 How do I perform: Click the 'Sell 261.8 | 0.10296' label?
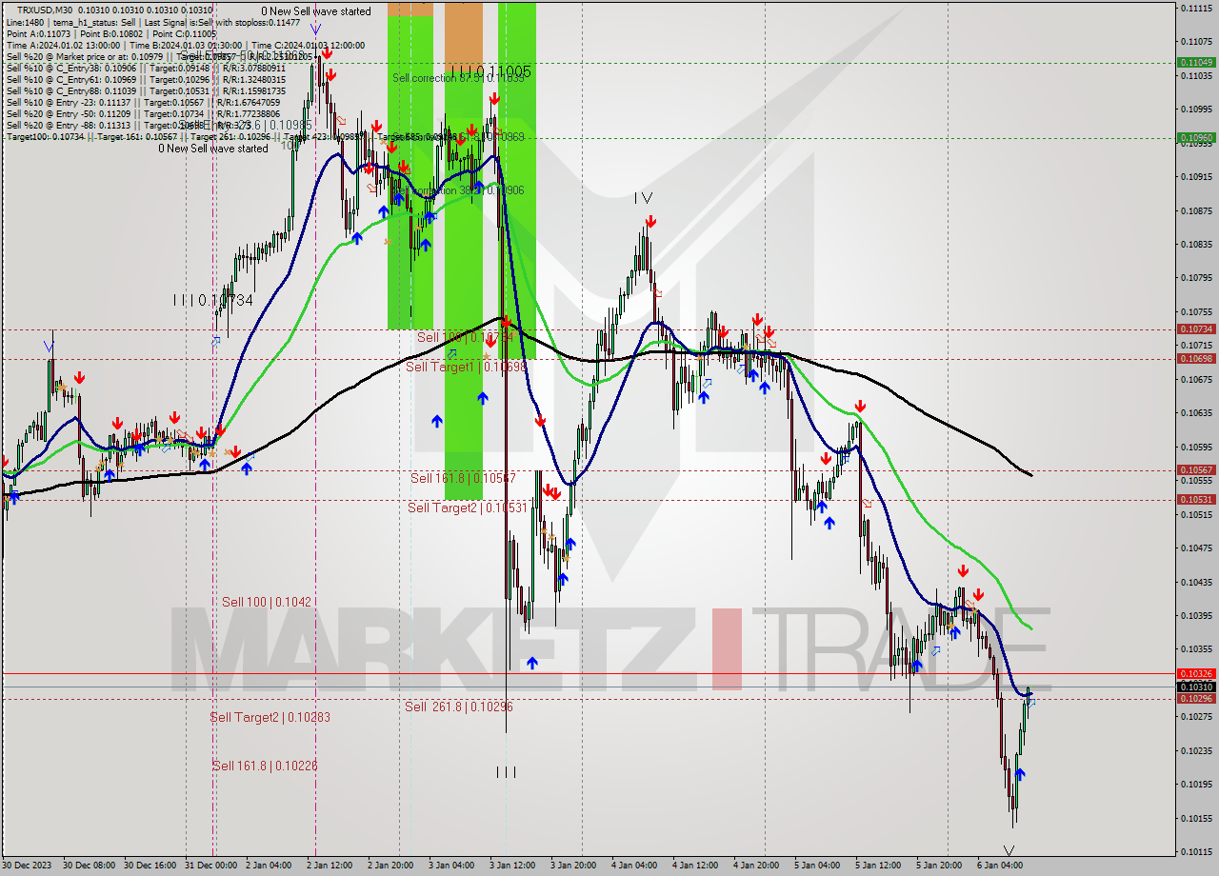click(459, 707)
